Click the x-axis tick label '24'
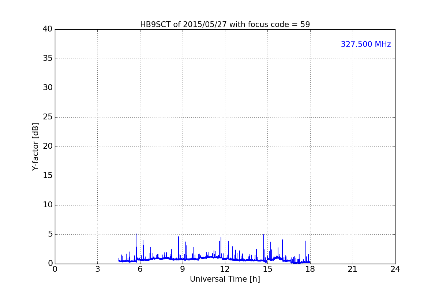Image resolution: width=439 pixels, height=293 pixels. 395,269
